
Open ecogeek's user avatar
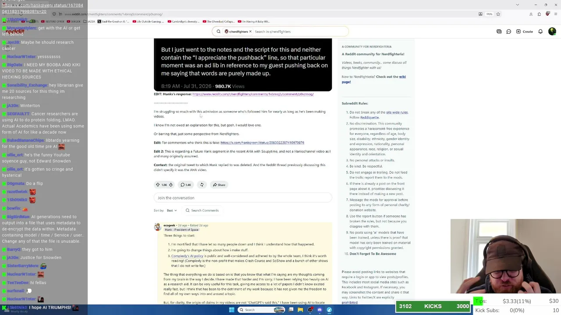(157, 227)
